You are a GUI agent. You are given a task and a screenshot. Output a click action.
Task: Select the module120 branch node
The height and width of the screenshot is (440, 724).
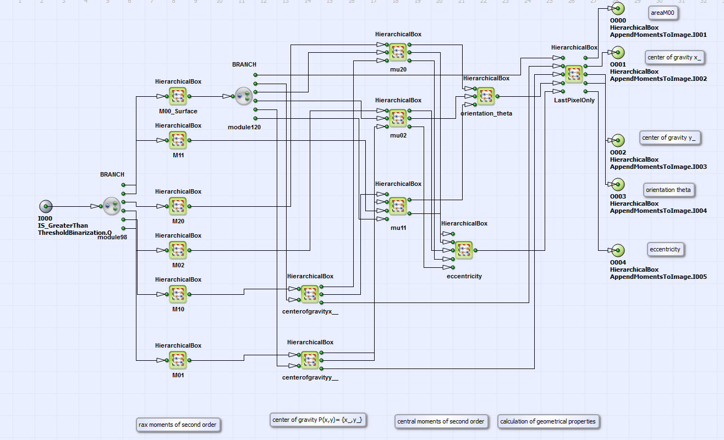click(x=244, y=96)
